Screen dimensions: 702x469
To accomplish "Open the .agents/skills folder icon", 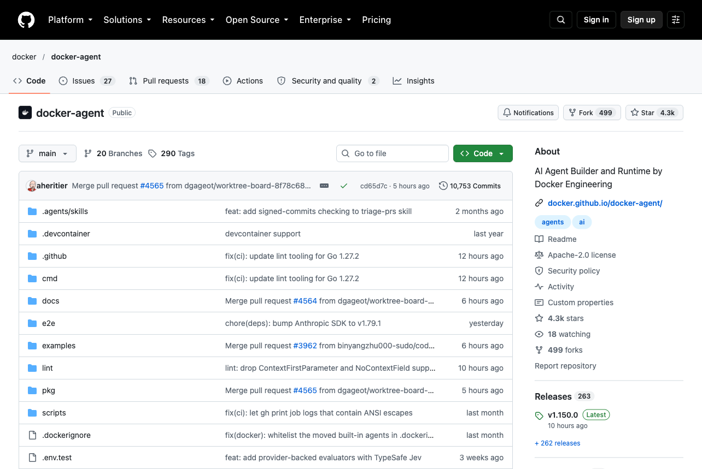I will point(32,211).
